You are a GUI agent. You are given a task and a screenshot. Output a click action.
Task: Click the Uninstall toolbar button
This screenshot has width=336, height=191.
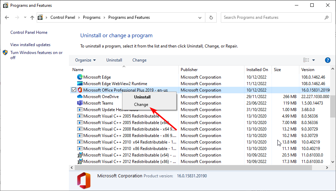point(114,60)
